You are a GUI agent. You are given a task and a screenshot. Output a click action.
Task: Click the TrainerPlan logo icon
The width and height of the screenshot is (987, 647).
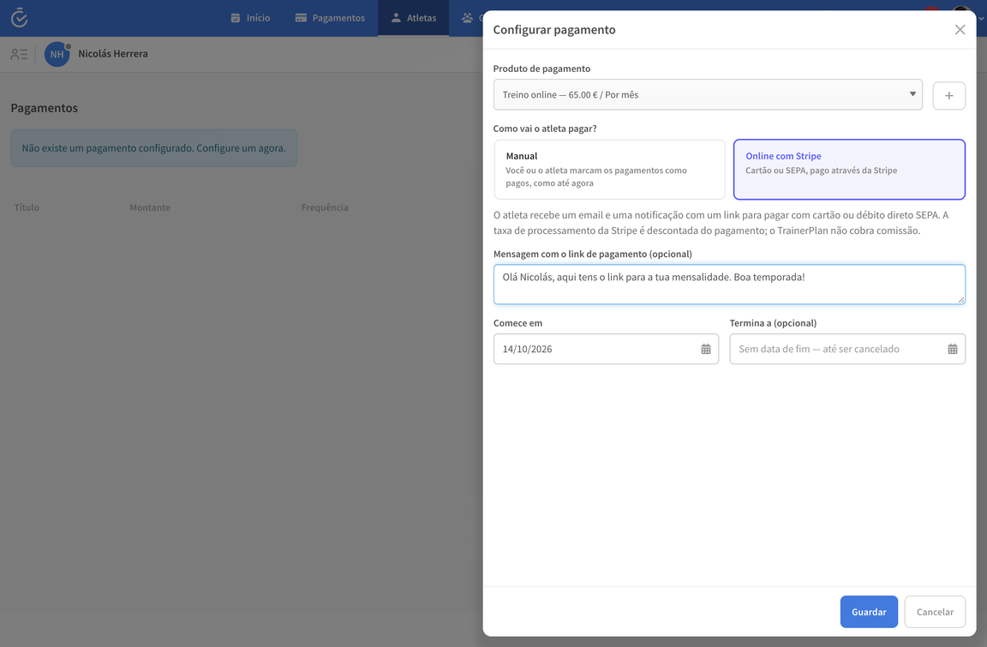pyautogui.click(x=20, y=18)
